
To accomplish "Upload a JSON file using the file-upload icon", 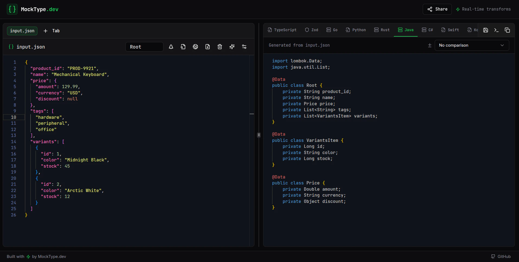I will pyautogui.click(x=208, y=47).
